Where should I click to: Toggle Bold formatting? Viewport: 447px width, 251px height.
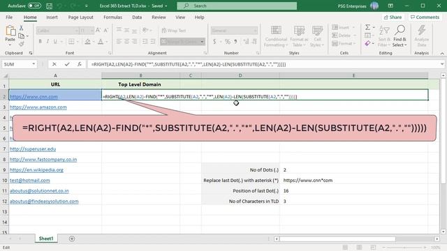click(x=41, y=42)
